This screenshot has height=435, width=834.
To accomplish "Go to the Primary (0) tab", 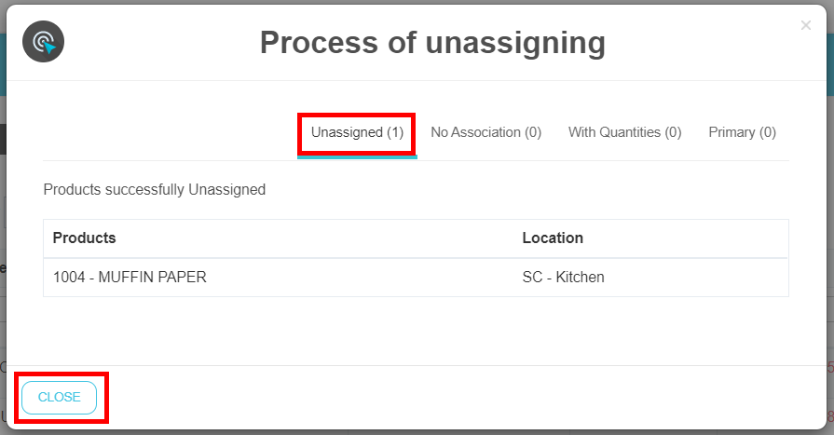I will pos(742,132).
